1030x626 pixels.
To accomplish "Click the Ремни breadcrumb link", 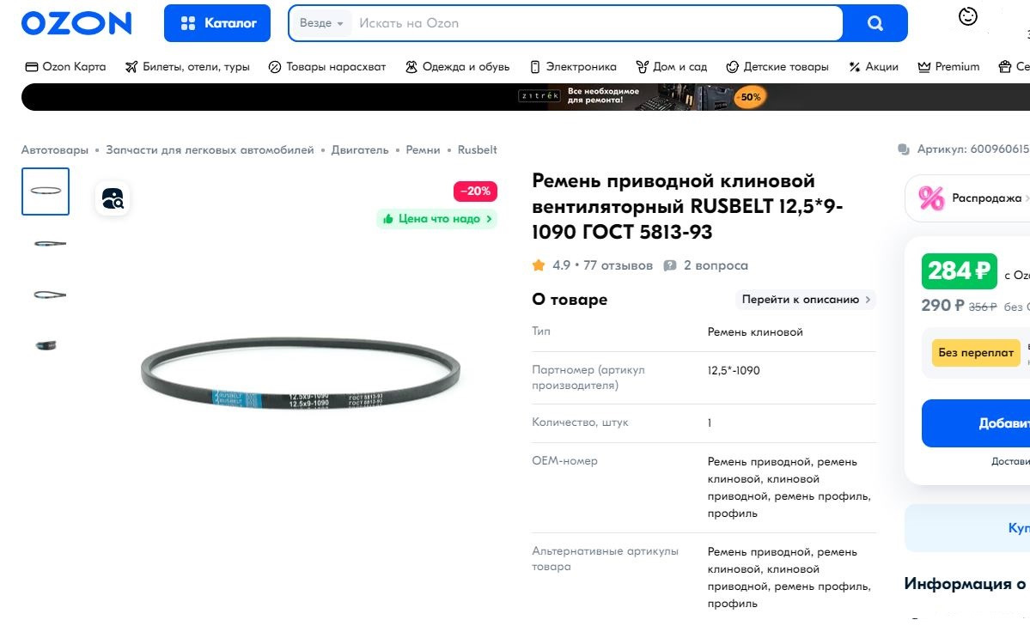I will [x=423, y=149].
